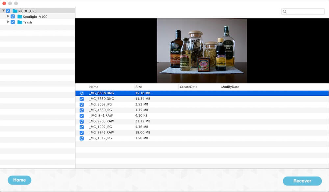329x192 pixels.
Task: Select the _IMG_2~1.RAW file name
Action: click(101, 116)
